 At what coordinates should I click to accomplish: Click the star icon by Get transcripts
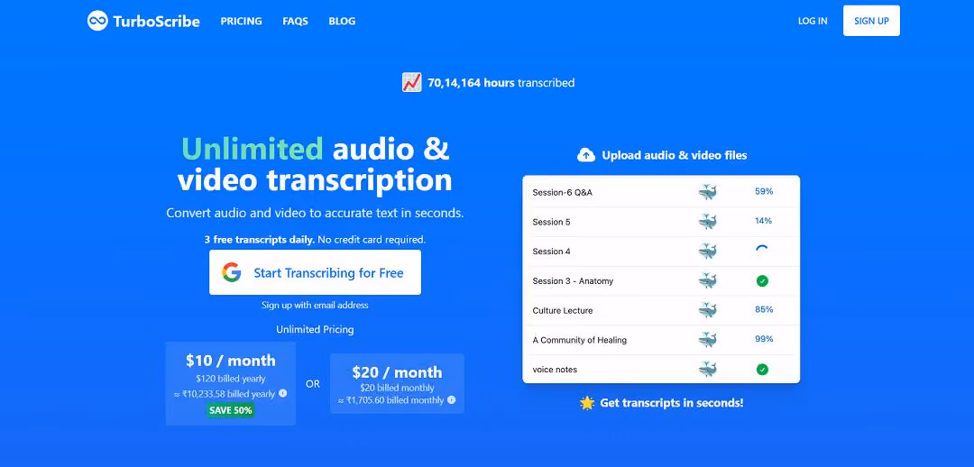587,402
